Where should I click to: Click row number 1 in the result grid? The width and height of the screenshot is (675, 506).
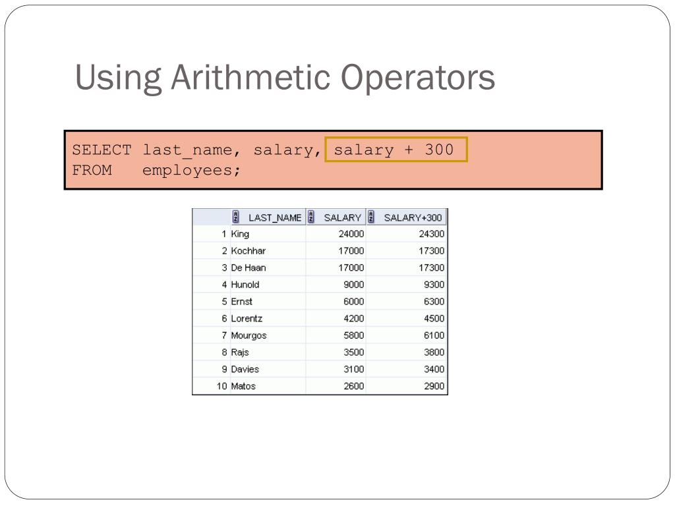pos(224,234)
